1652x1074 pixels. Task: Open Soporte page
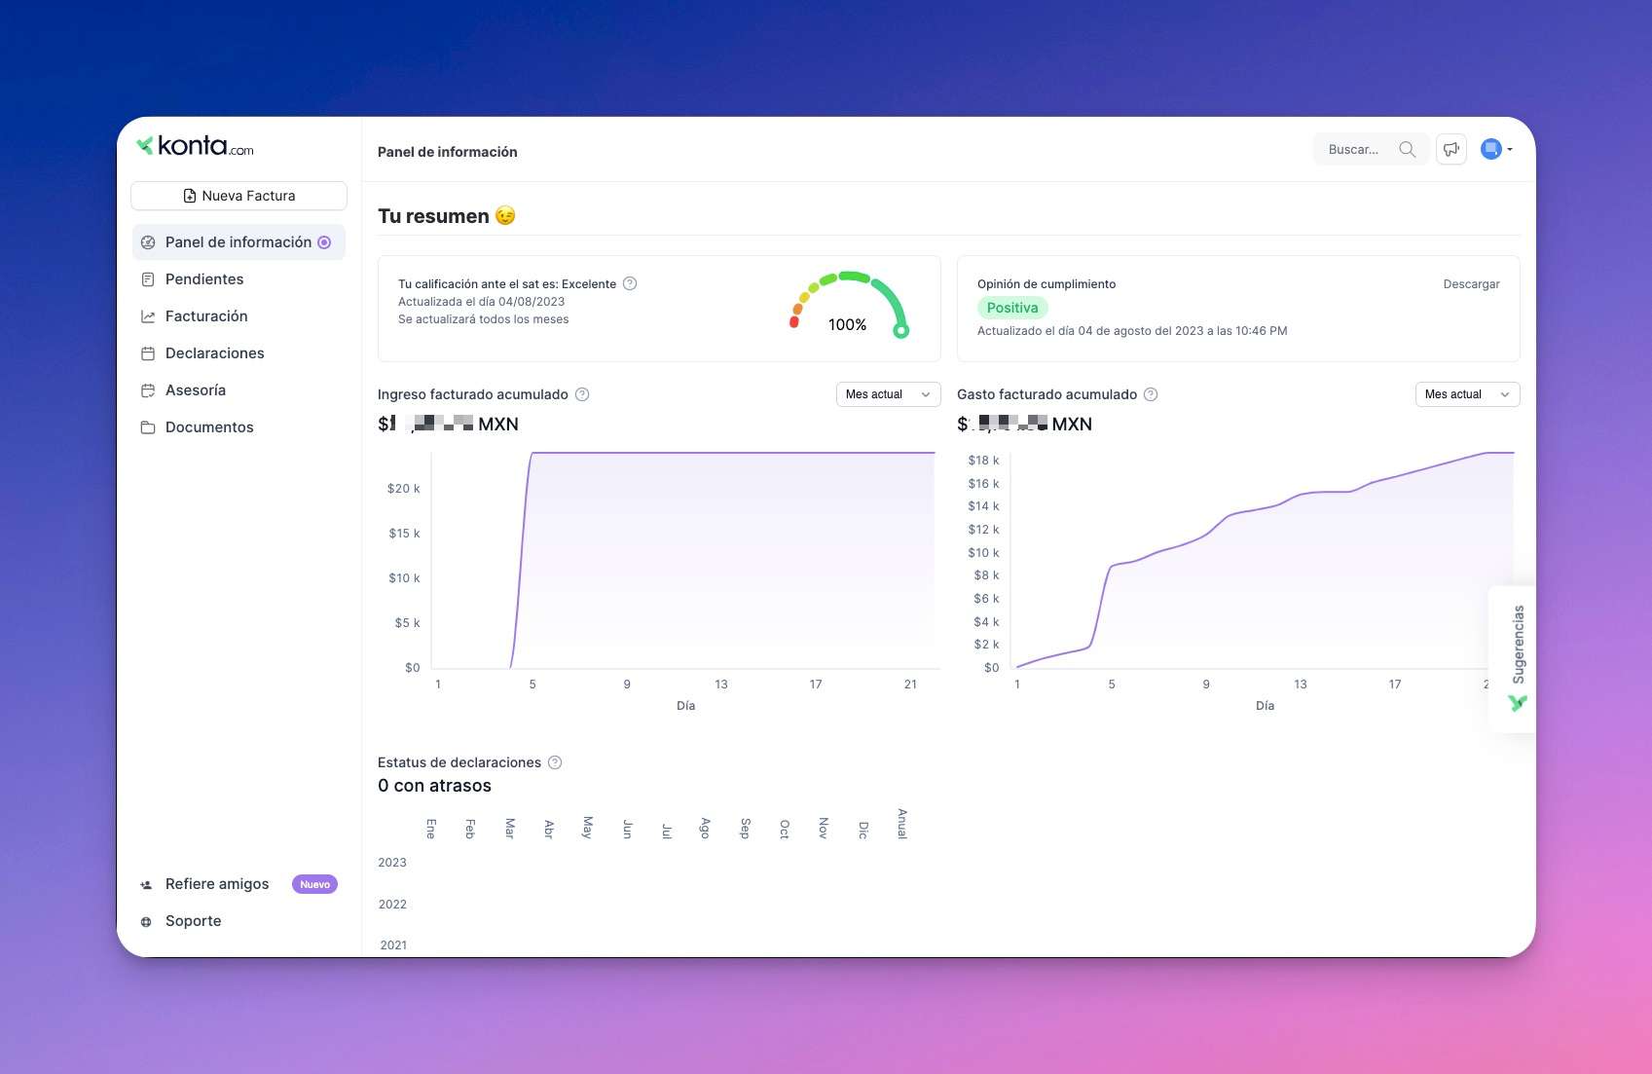193,921
